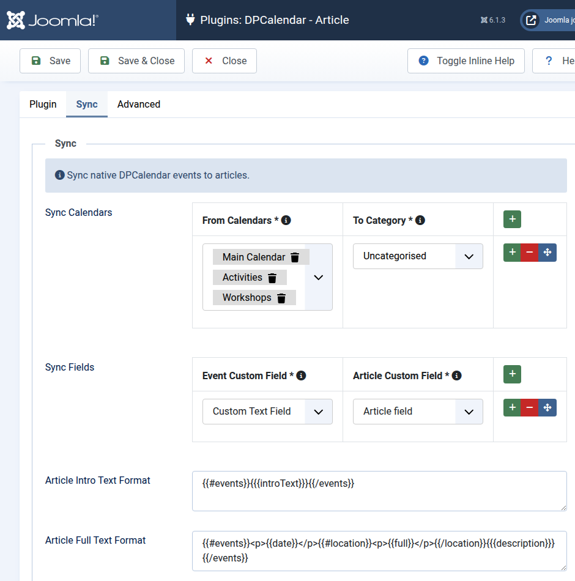Show info for Event Custom Field
The image size is (575, 581).
point(302,376)
